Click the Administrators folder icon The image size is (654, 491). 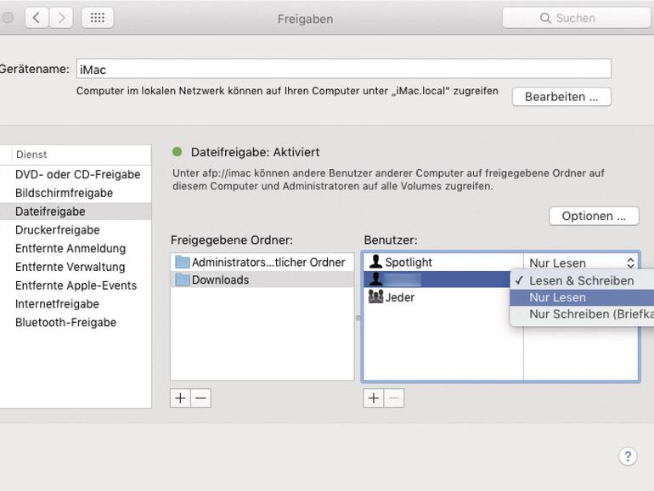(183, 262)
